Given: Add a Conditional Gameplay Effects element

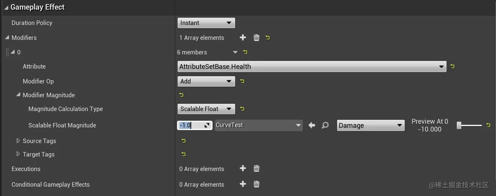Looking at the screenshot, I should pos(243,184).
